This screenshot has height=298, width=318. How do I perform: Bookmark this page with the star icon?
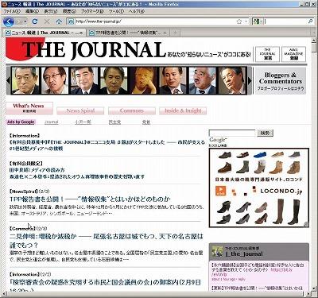click(239, 21)
